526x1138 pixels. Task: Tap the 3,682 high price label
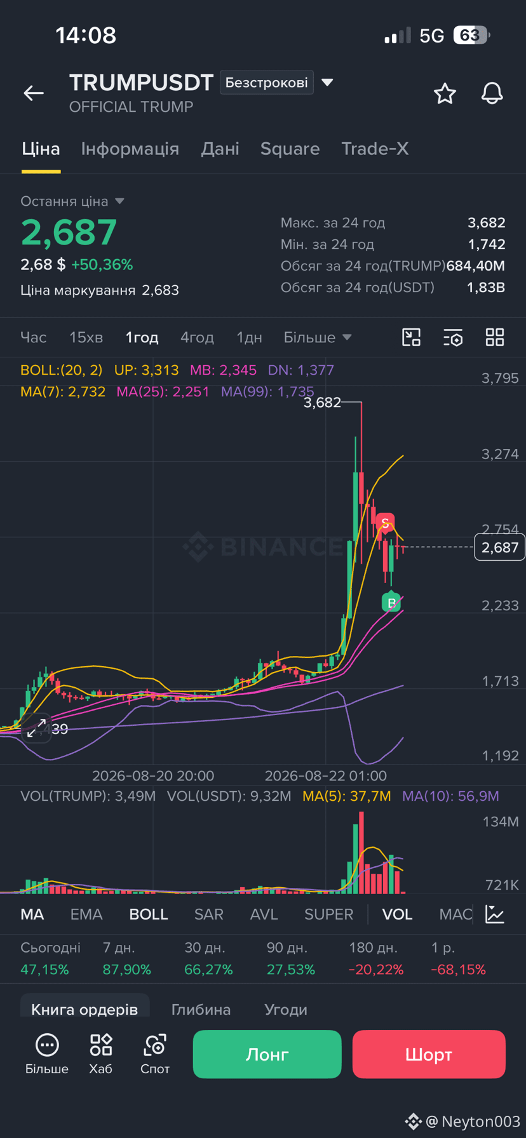pos(322,403)
